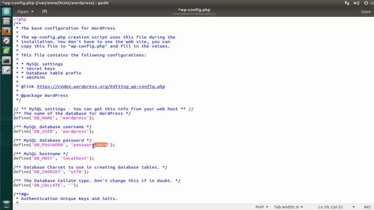Screen dimensions: 374x210
Task: Open the Terminal from the dock
Action: pos(6,61)
